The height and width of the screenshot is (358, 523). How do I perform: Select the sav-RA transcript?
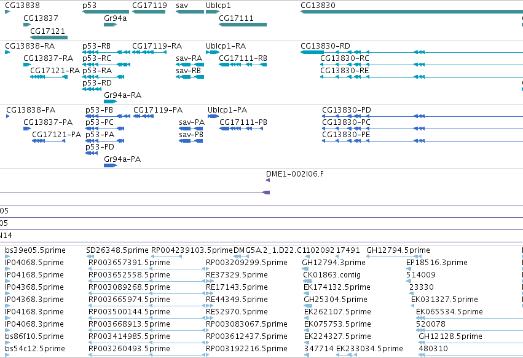(x=190, y=65)
